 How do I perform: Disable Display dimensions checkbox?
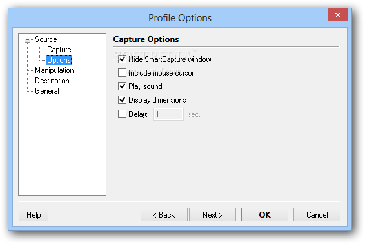coord(123,100)
